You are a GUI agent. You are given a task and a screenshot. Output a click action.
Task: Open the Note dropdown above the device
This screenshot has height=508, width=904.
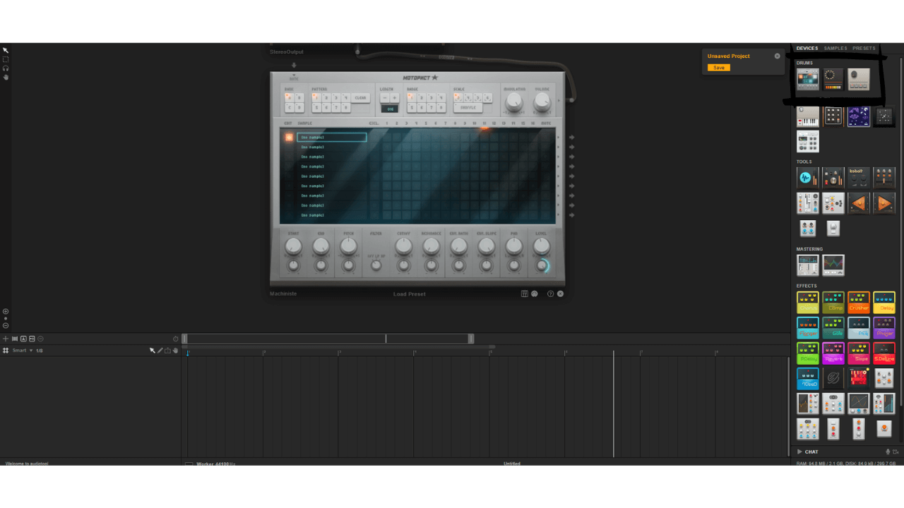(x=294, y=78)
